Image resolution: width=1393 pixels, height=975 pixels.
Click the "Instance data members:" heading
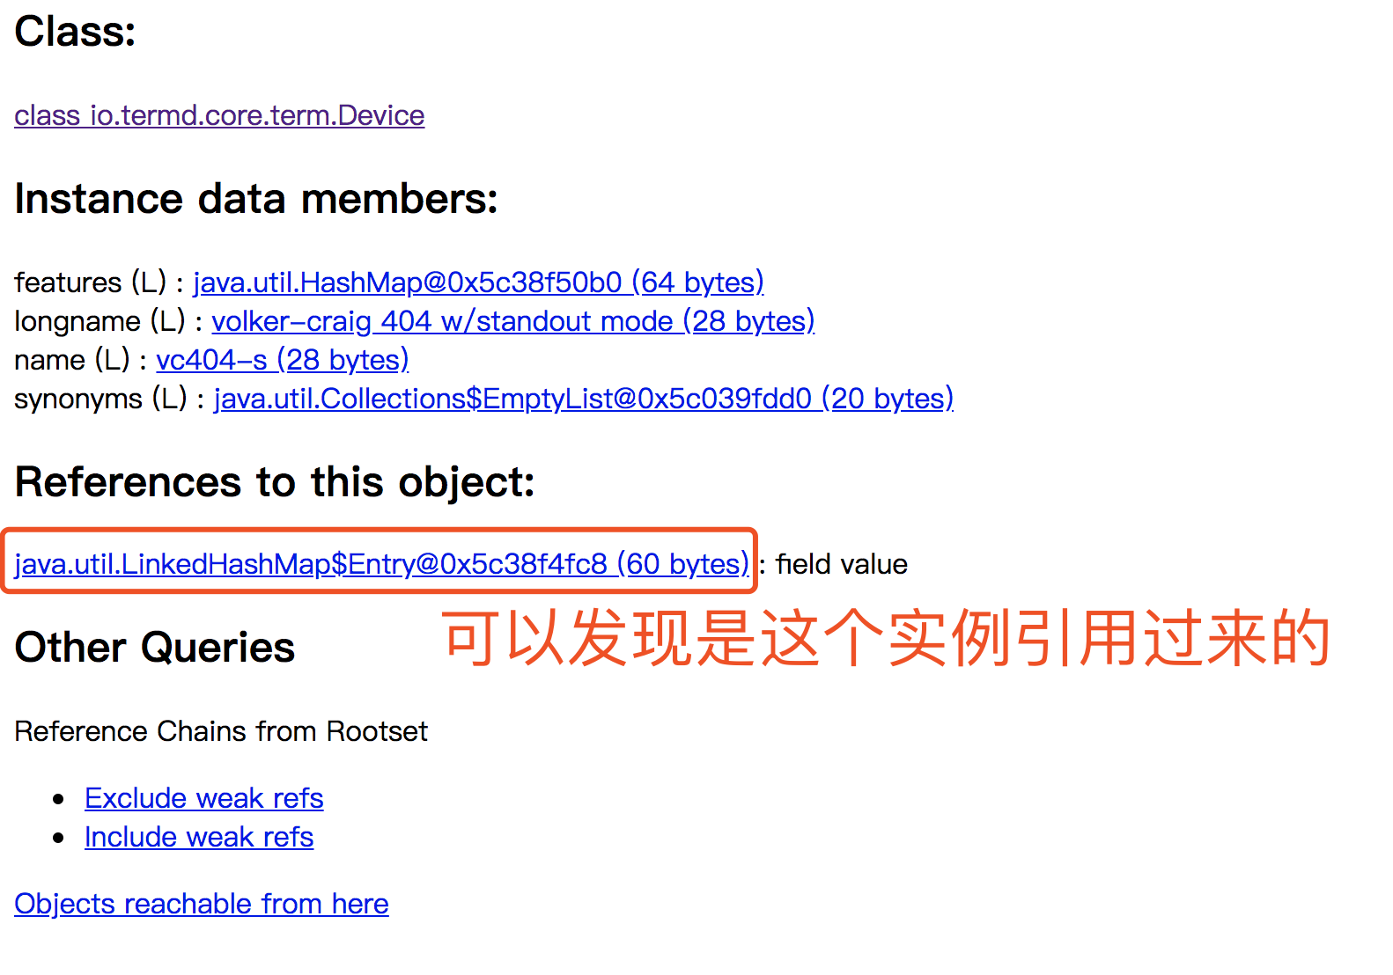point(256,199)
